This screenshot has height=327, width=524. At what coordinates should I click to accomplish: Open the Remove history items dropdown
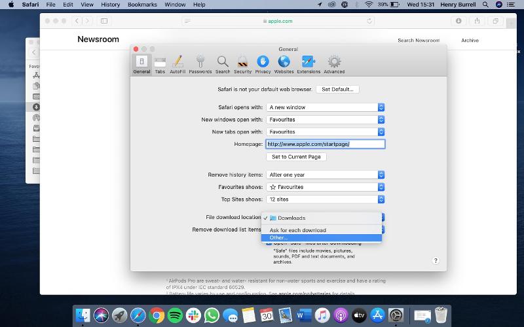pos(325,175)
